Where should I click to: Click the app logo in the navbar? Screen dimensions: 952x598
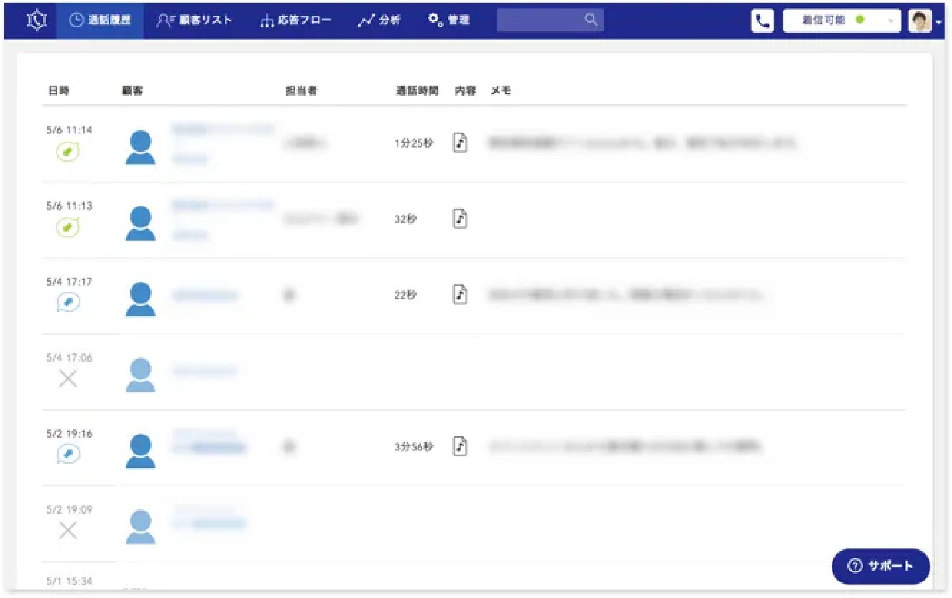pyautogui.click(x=37, y=20)
